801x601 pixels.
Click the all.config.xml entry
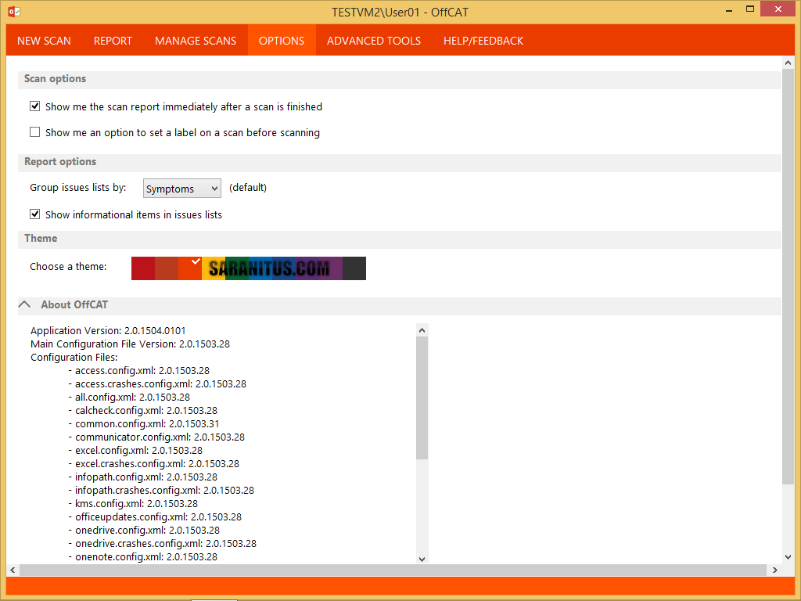(129, 397)
